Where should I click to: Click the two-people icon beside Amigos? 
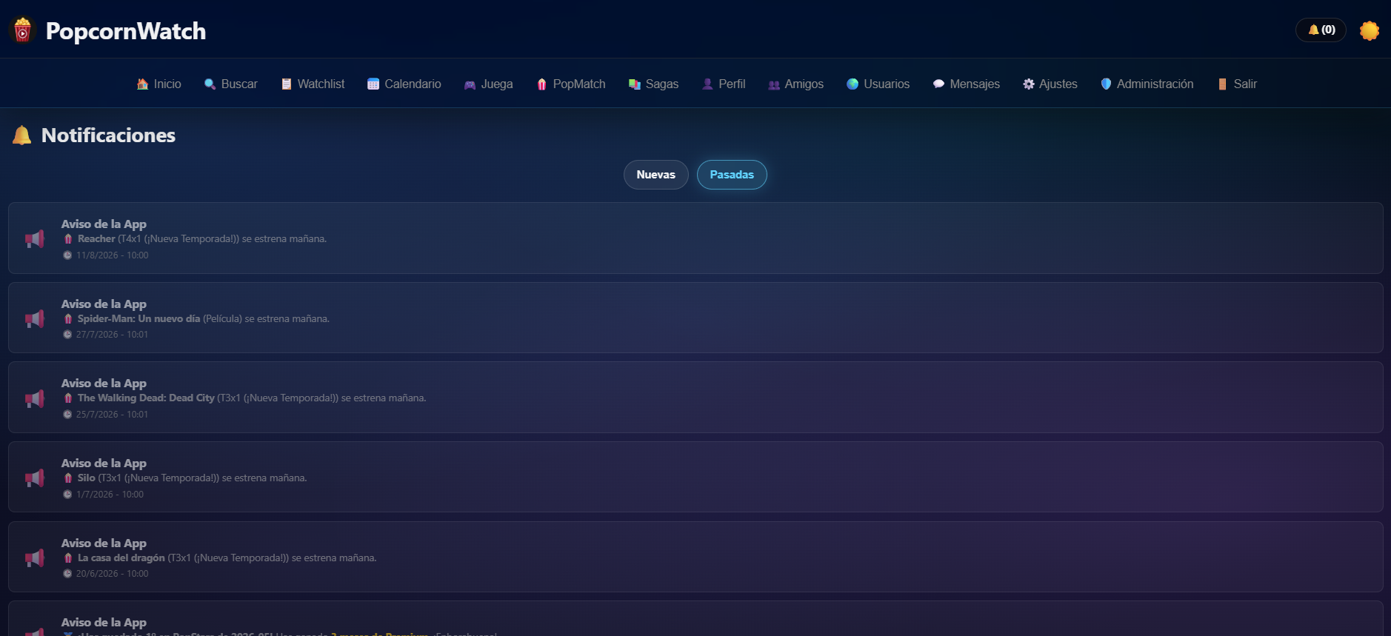pyautogui.click(x=774, y=84)
